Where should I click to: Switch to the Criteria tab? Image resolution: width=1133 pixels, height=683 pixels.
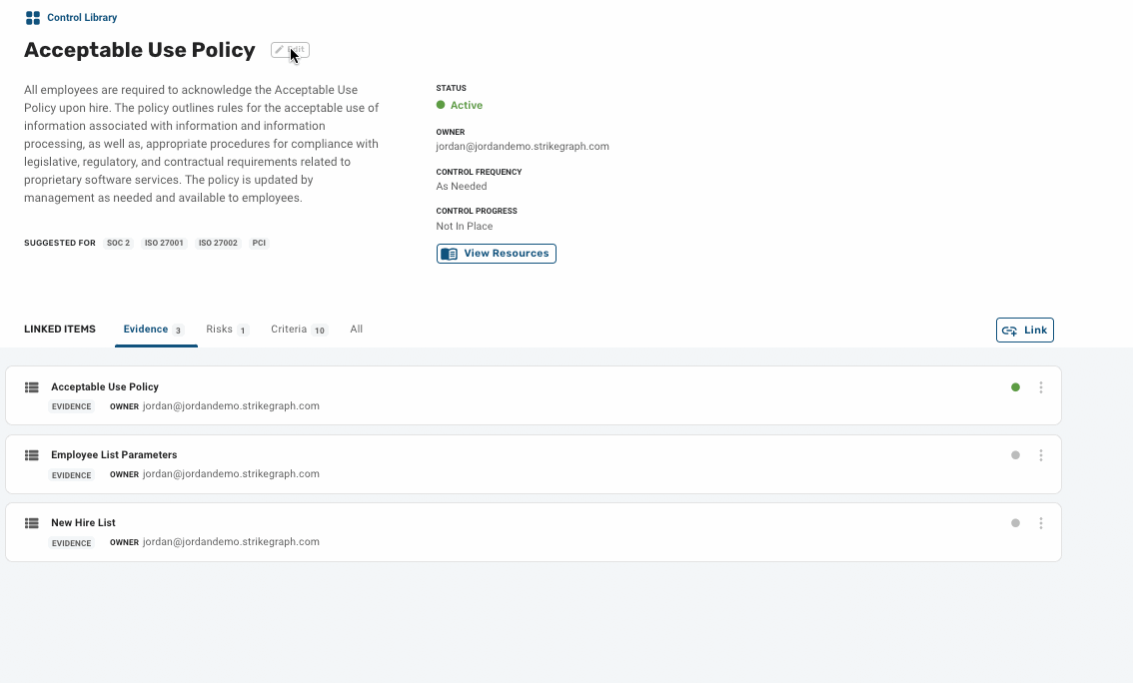pyautogui.click(x=299, y=330)
